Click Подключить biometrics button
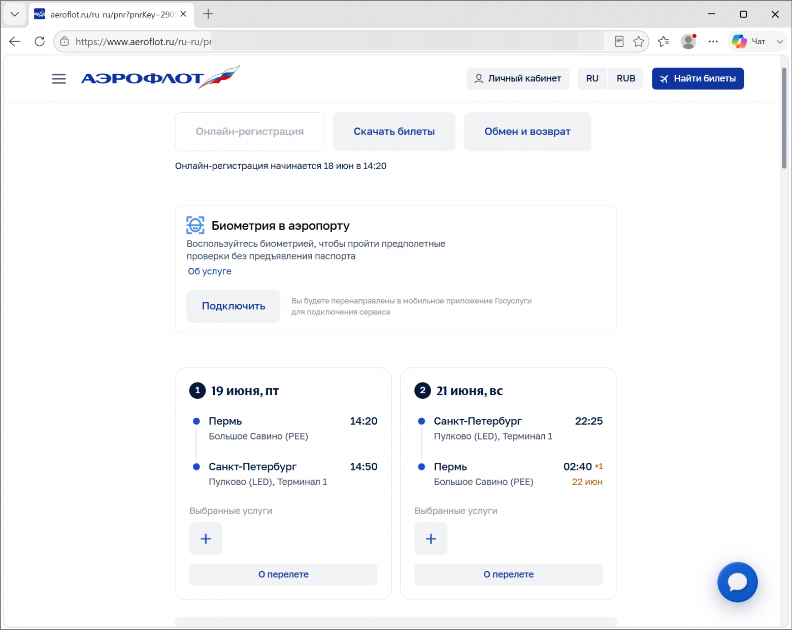The width and height of the screenshot is (792, 630). coord(234,306)
